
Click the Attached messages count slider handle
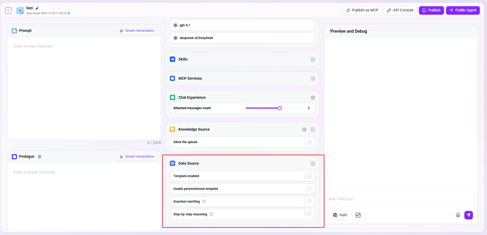point(279,108)
